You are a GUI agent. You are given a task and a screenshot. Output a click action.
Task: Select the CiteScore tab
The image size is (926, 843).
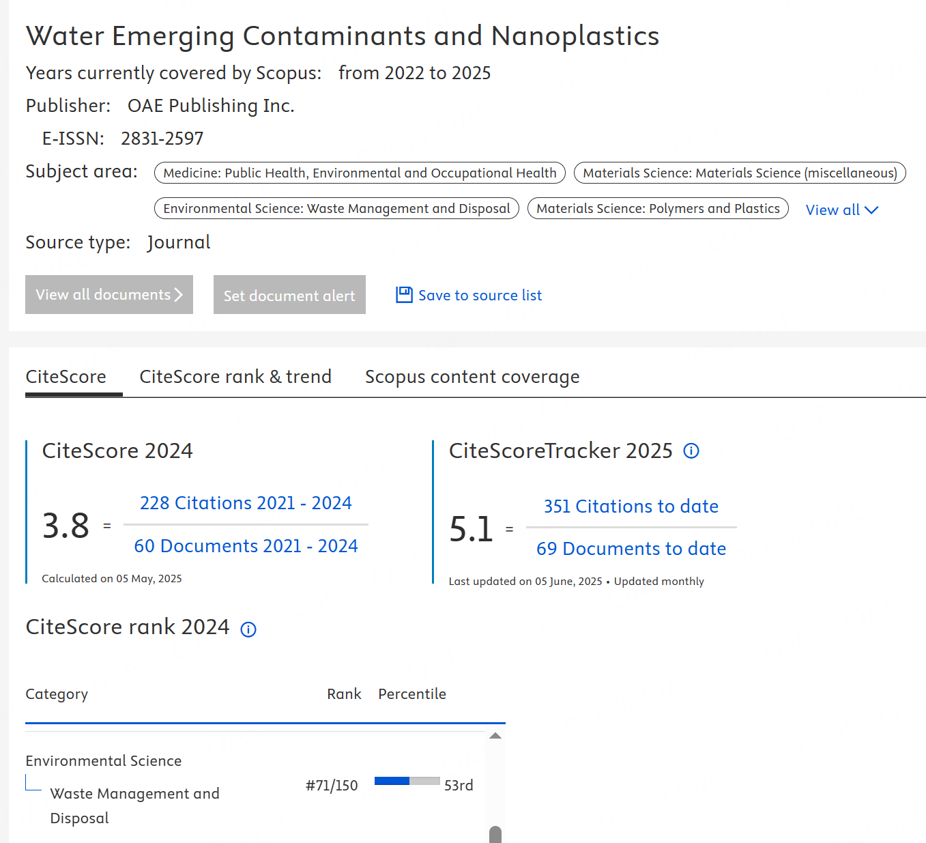66,377
